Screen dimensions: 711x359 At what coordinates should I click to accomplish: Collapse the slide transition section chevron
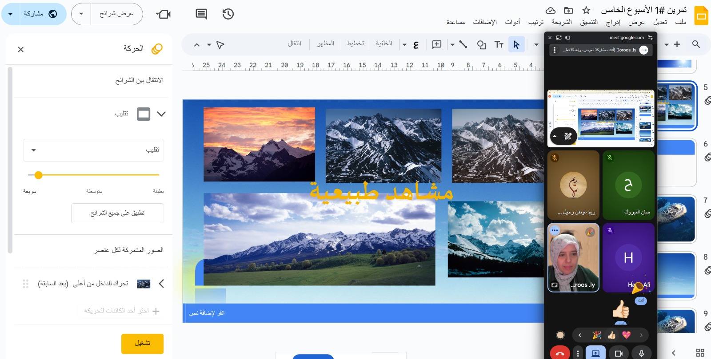161,114
